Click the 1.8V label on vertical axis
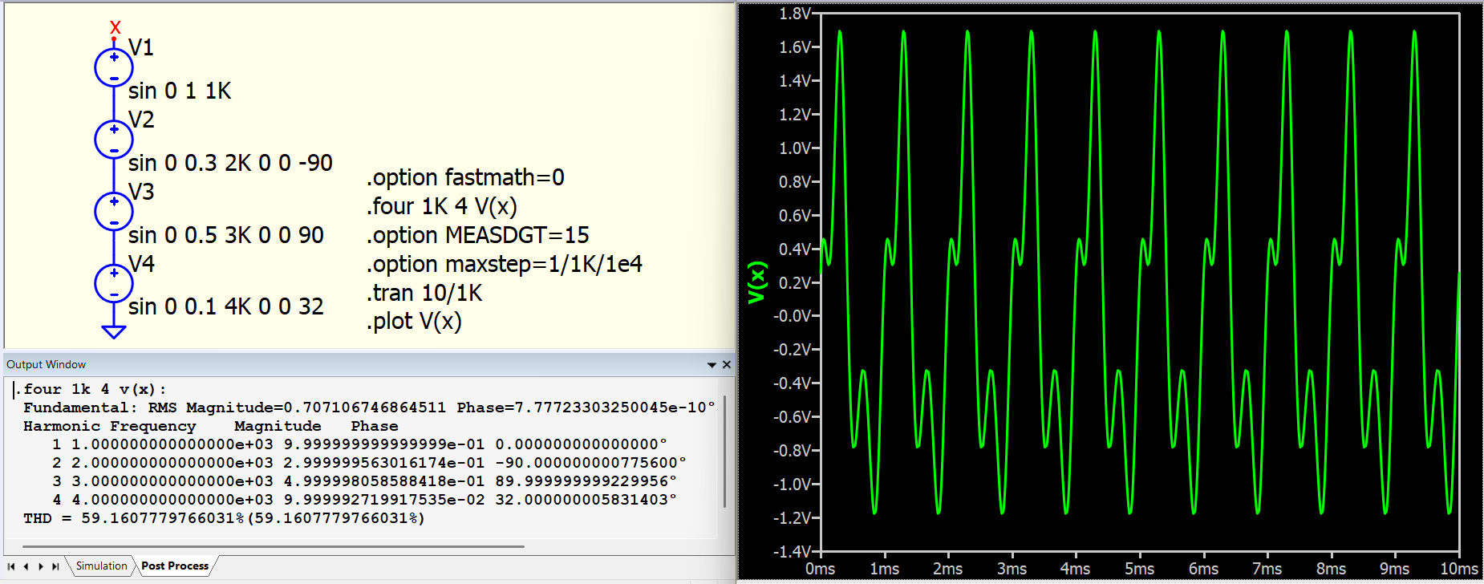The height and width of the screenshot is (584, 1484). [x=795, y=14]
